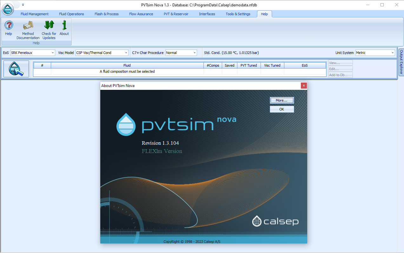Click the Edit... button beside fluid table
The width and height of the screenshot is (404, 253).
point(341,69)
